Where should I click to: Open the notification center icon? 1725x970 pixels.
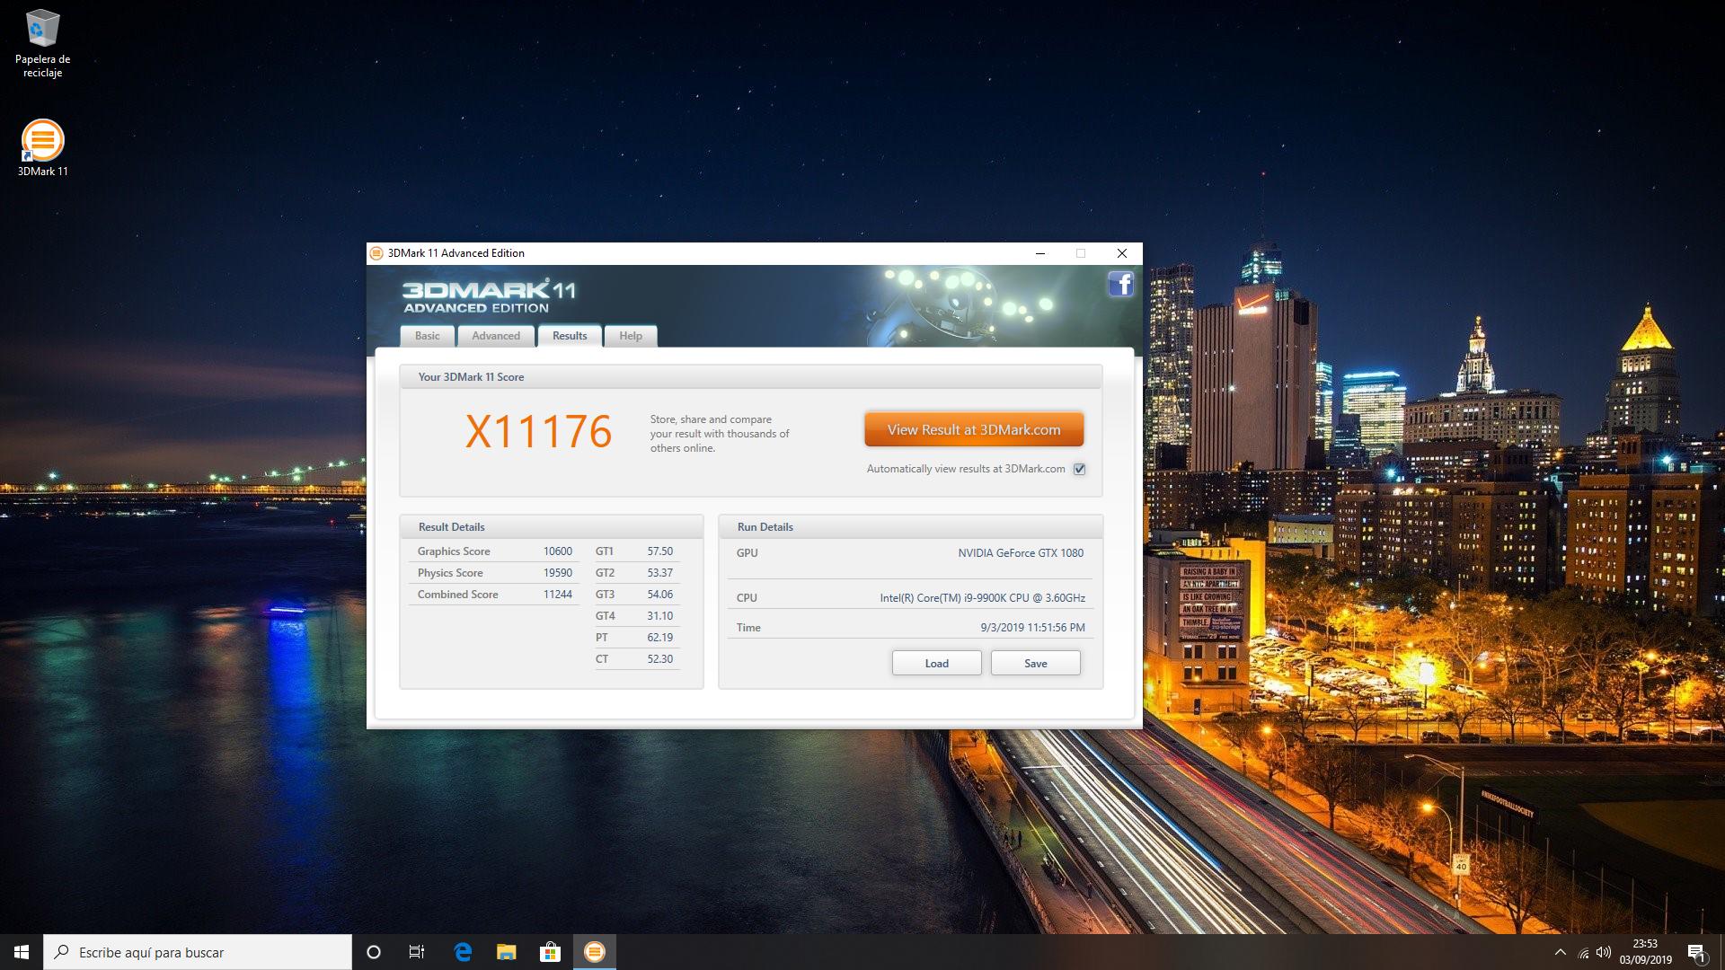coord(1696,952)
